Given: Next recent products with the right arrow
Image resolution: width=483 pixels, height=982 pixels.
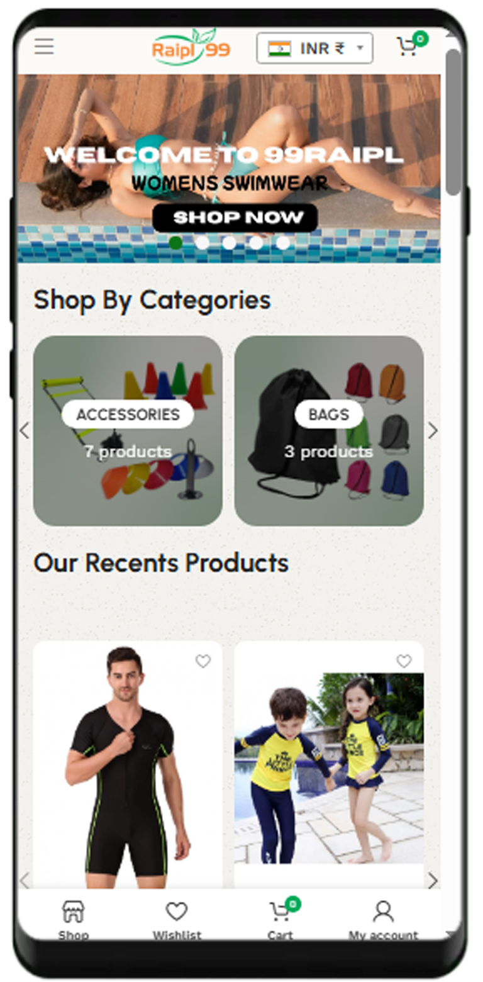Looking at the screenshot, I should point(433,881).
